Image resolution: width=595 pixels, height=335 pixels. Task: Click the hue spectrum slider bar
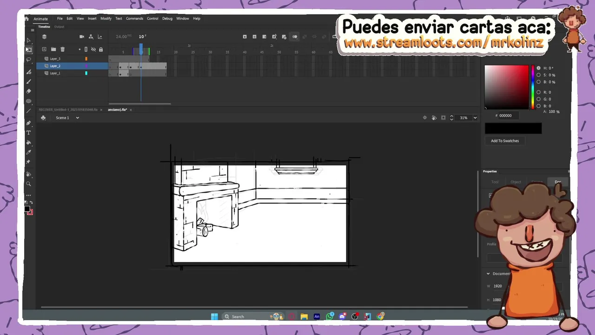tap(533, 87)
